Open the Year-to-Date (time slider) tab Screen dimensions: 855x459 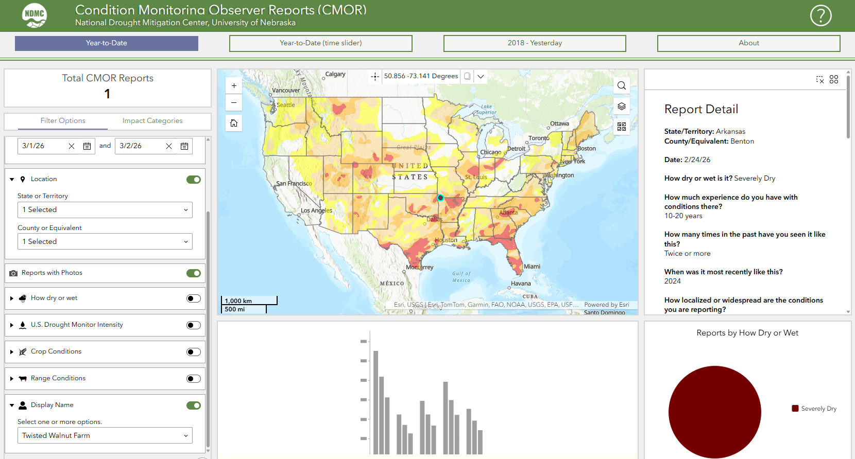coord(320,43)
